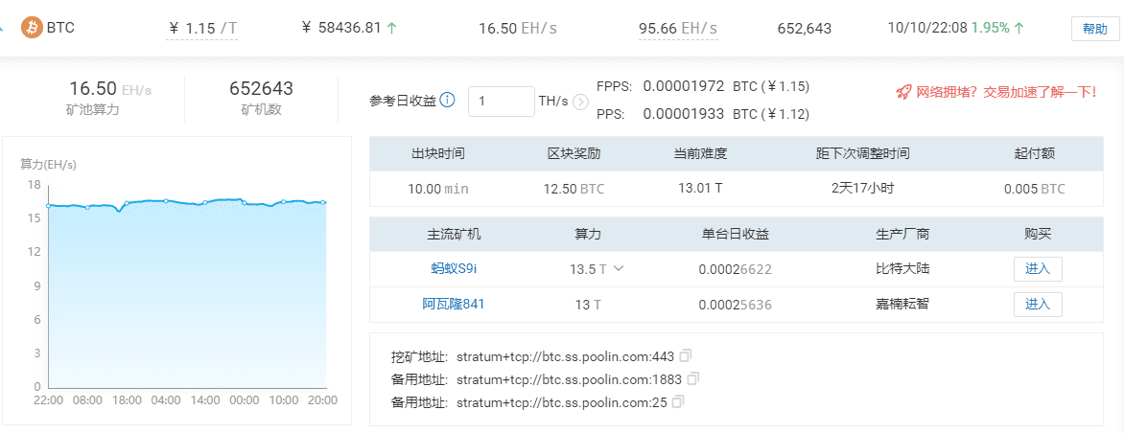The width and height of the screenshot is (1124, 433).
Task: Expand the 13.5 T hashrate dropdown
Action: click(619, 268)
